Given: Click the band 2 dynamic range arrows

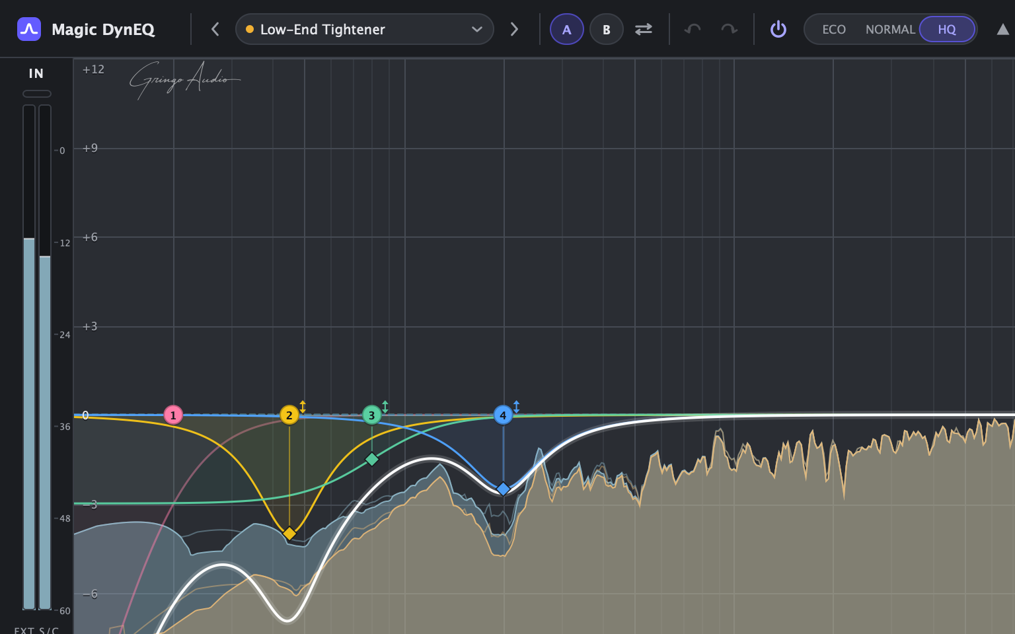Looking at the screenshot, I should [x=303, y=407].
